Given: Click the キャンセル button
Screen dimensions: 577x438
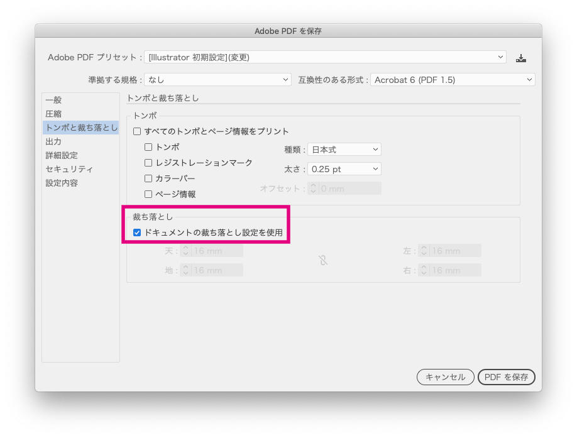Looking at the screenshot, I should pos(445,377).
